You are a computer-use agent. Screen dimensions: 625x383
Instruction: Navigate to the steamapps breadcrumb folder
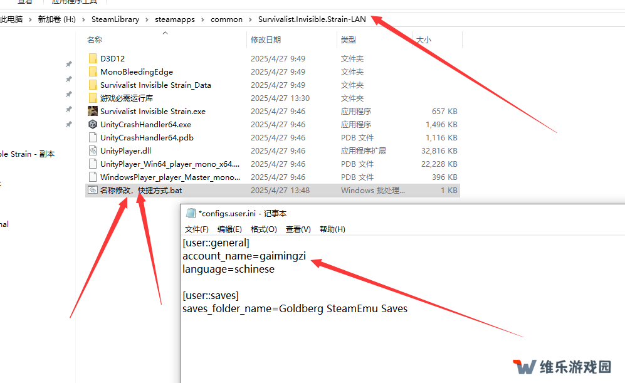(x=175, y=19)
